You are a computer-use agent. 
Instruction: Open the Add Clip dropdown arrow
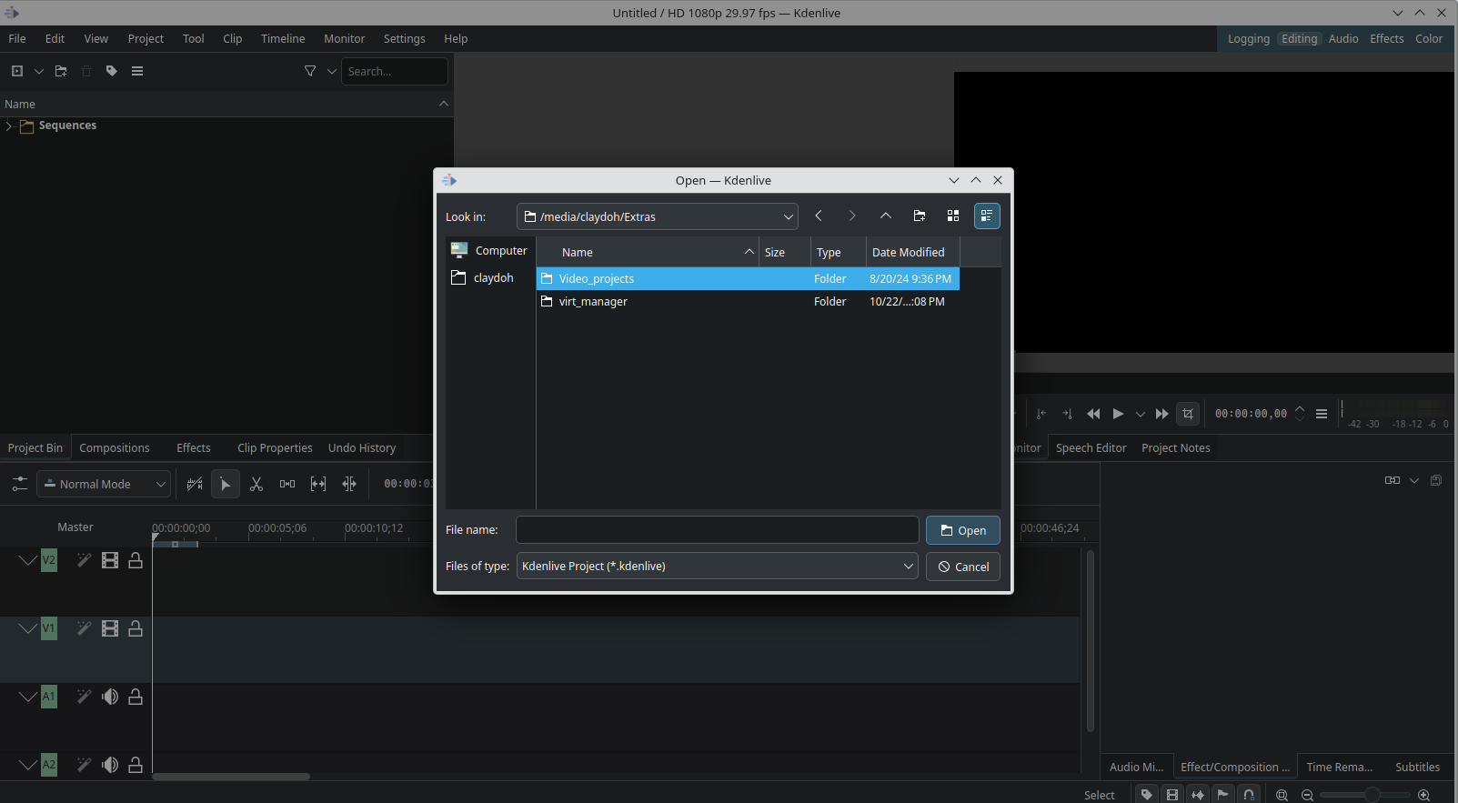(x=39, y=71)
